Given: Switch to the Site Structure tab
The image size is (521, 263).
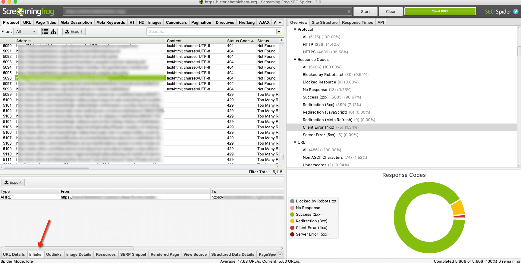Looking at the screenshot, I should 324,22.
